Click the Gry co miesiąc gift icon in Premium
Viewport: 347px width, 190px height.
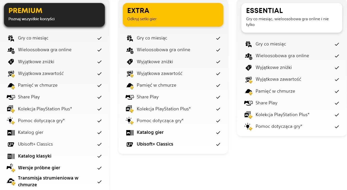click(11, 38)
